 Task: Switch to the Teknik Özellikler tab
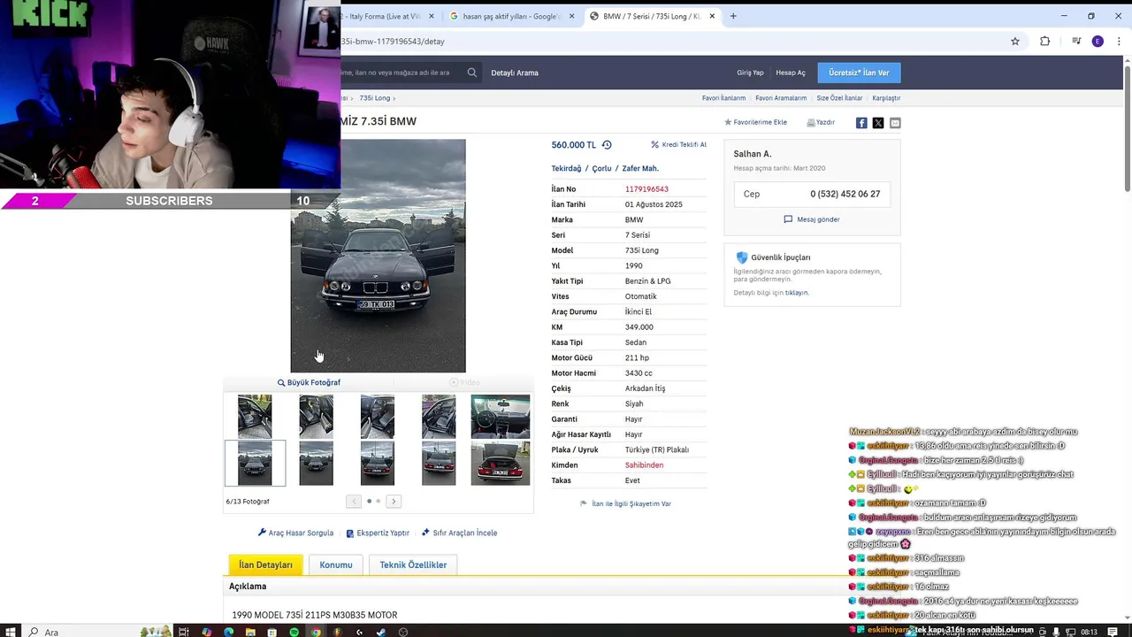pyautogui.click(x=413, y=564)
